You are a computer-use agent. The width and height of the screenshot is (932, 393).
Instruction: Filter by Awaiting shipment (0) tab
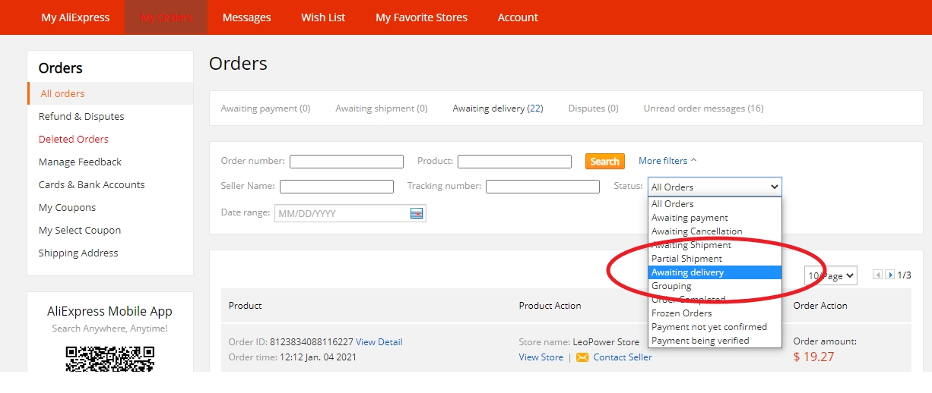(382, 108)
